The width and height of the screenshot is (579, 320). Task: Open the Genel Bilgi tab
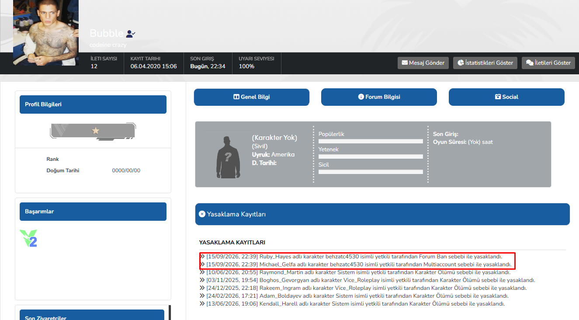point(252,97)
